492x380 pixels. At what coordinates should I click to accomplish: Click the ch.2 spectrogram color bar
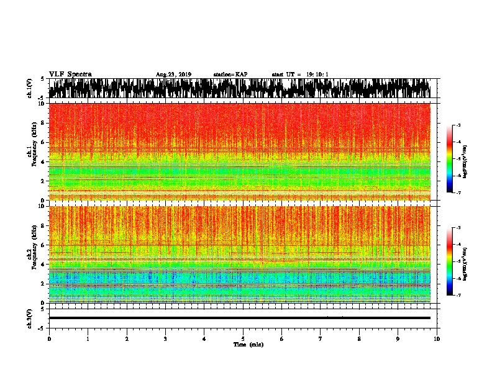point(450,261)
